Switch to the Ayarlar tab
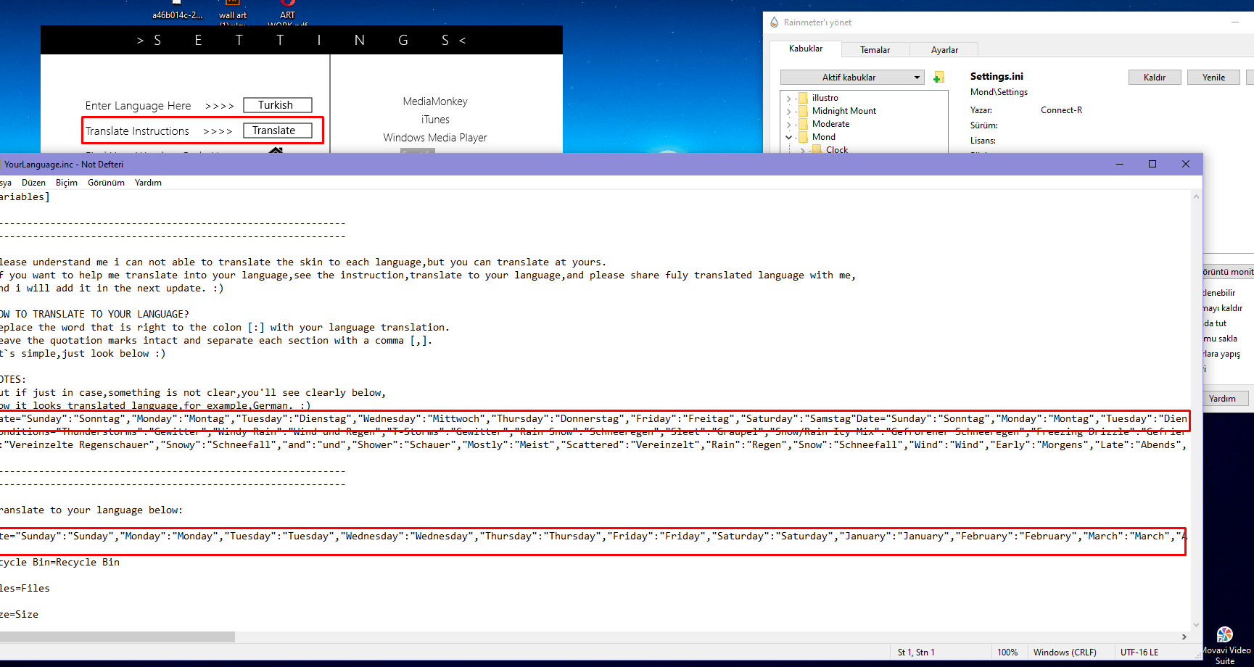This screenshot has width=1254, height=667. click(944, 50)
